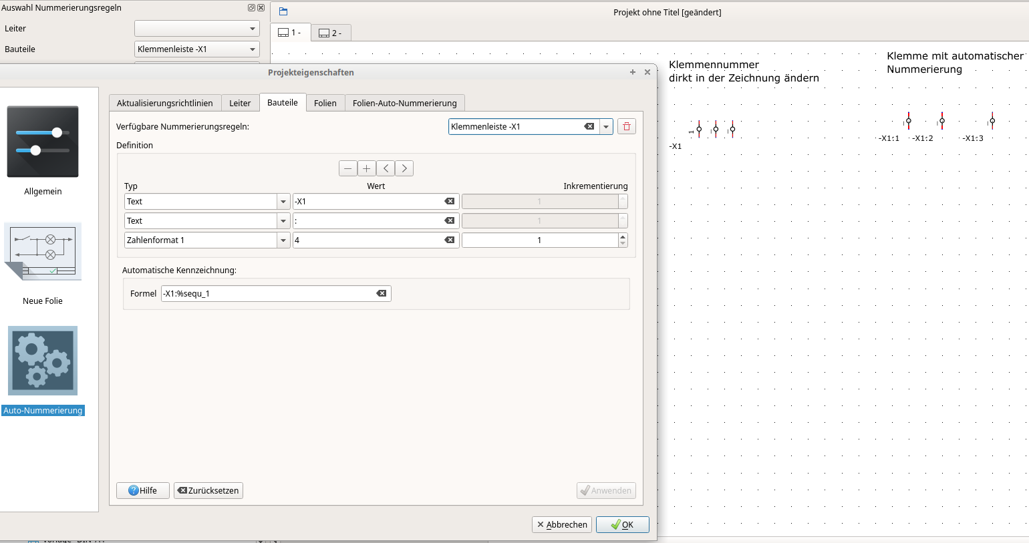1029x543 pixels.
Task: Switch to the Aktualisierungsrichtlinien tab
Action: [164, 103]
